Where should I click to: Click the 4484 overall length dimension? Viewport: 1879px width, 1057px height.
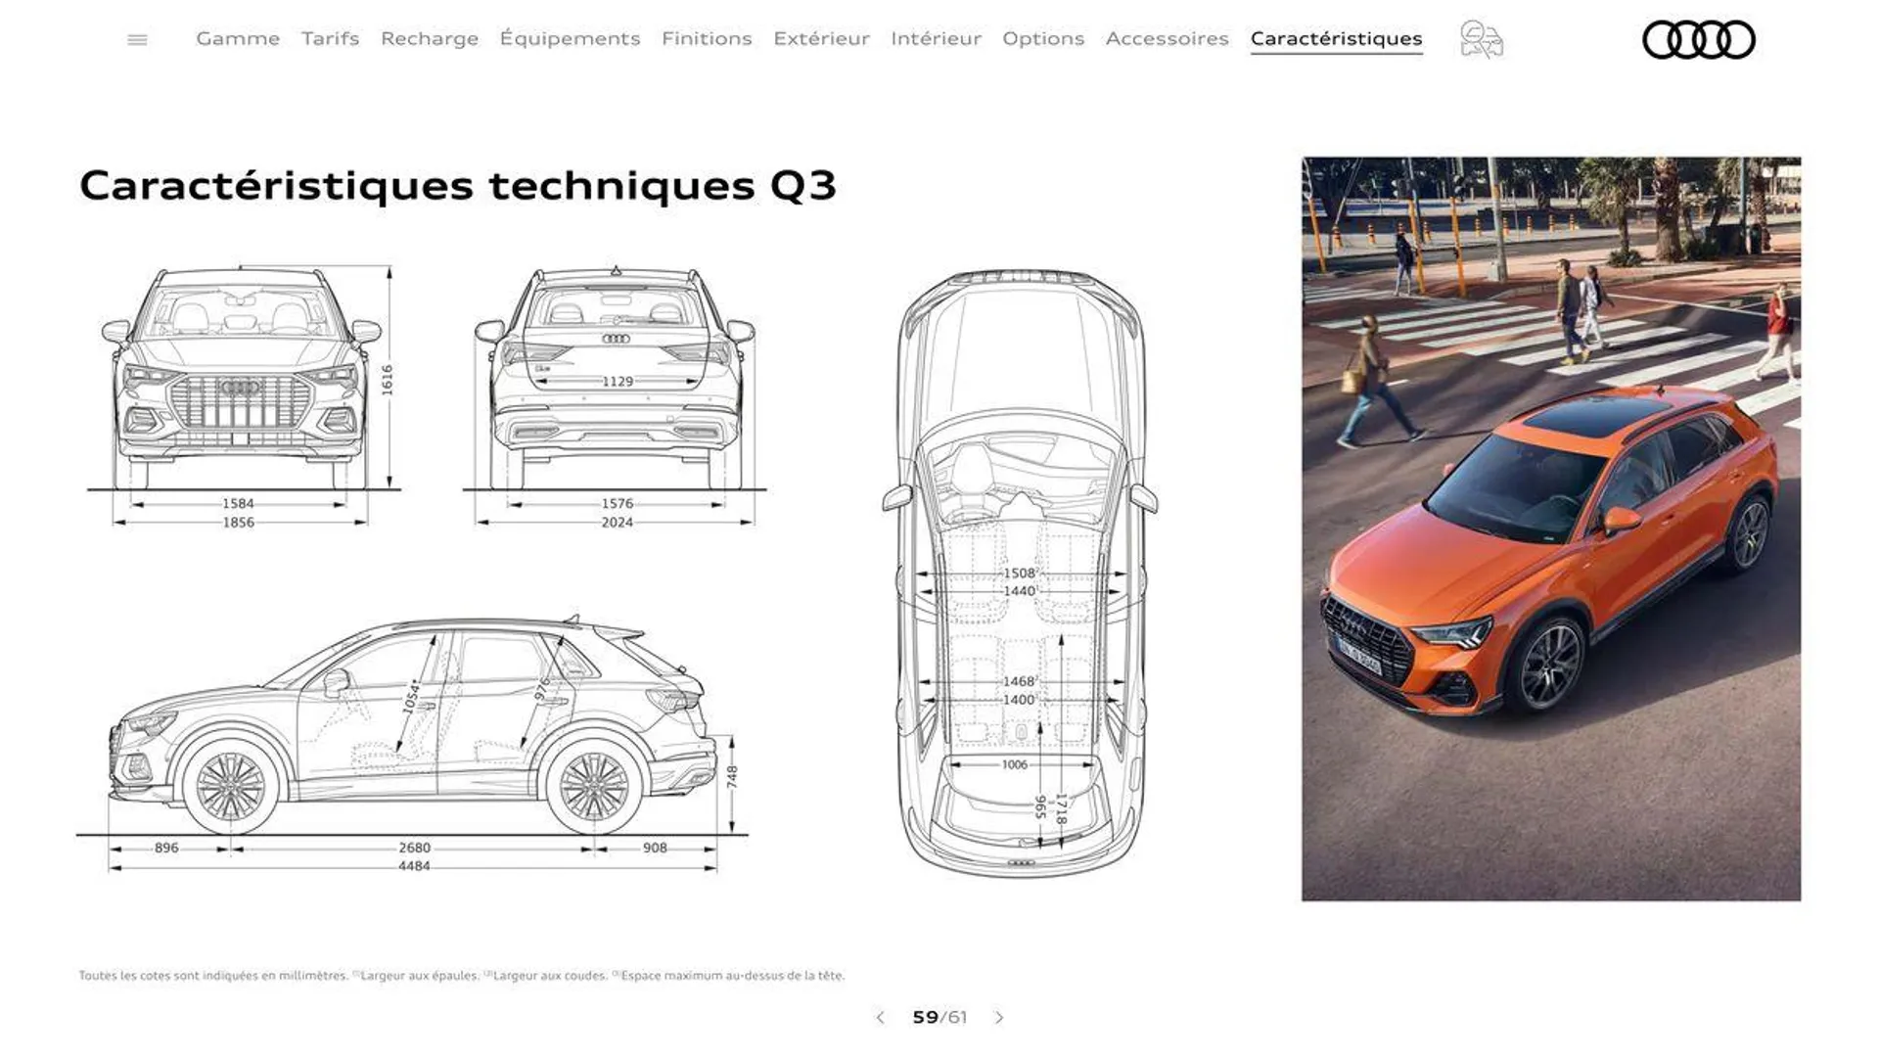[x=414, y=866]
